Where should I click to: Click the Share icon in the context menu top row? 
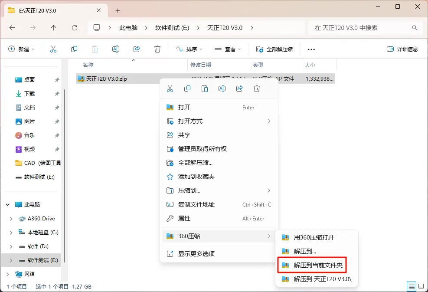pyautogui.click(x=239, y=89)
